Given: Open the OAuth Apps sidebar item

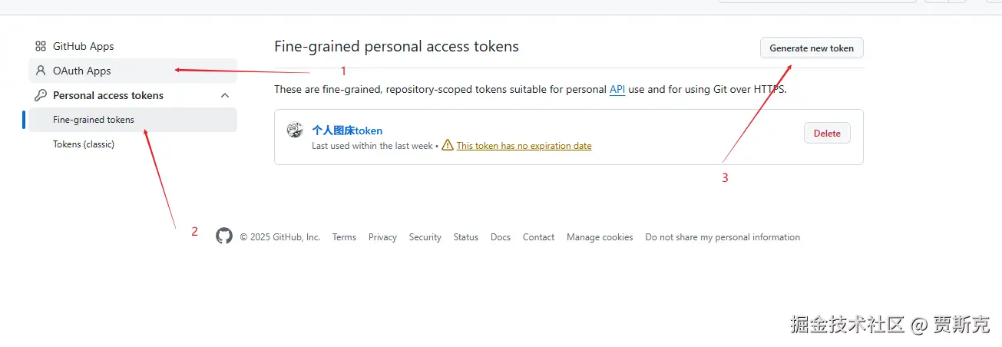Looking at the screenshot, I should pyautogui.click(x=133, y=71).
